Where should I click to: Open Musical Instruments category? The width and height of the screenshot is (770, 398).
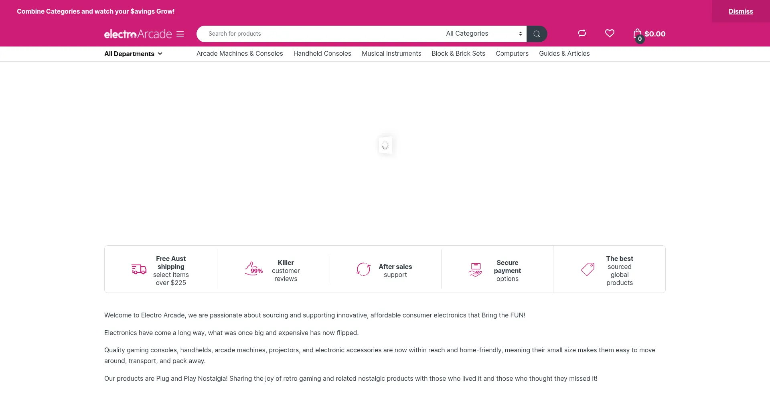(x=391, y=54)
